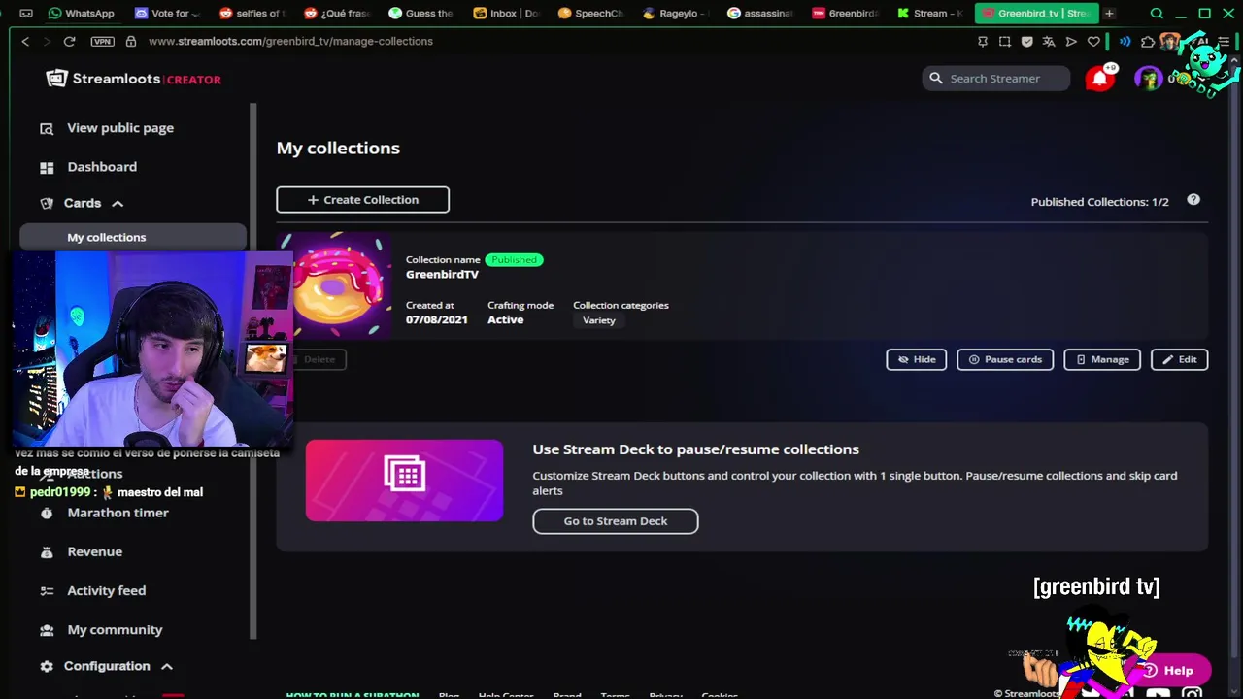This screenshot has height=699, width=1243.
Task: Select My collections in sidebar
Action: coord(133,237)
